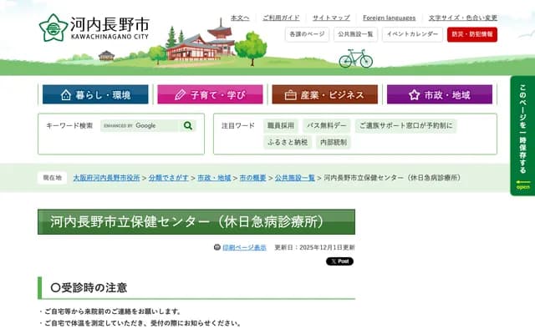535x334 pixels.
Task: Open the 子育て・学び category tab
Action: pyautogui.click(x=210, y=94)
